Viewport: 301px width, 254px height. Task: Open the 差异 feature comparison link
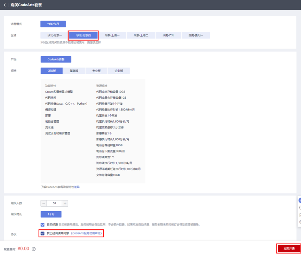point(77,187)
